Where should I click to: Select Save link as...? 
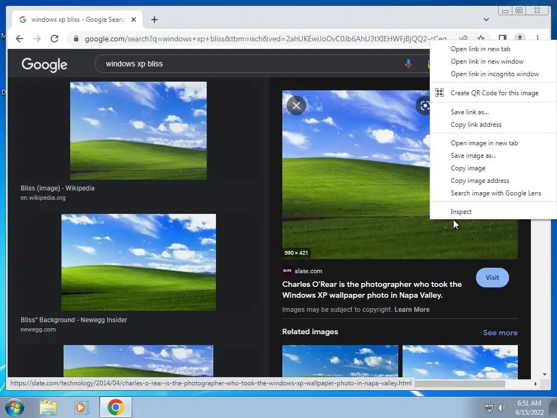pyautogui.click(x=493, y=112)
